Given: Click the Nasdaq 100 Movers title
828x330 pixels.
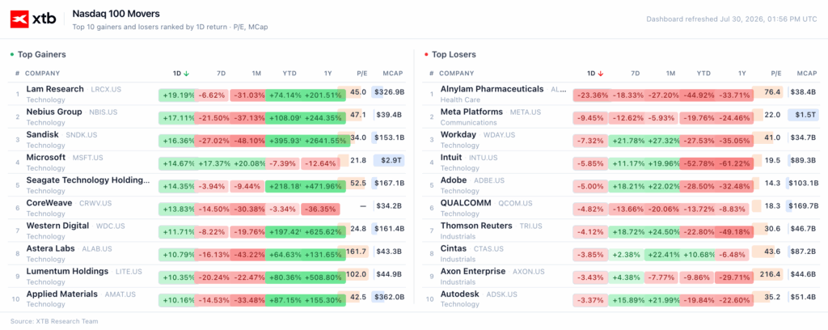Looking at the screenshot, I should (x=116, y=14).
